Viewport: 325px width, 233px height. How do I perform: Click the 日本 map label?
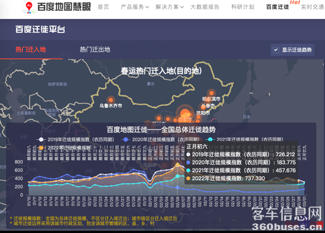(246, 117)
